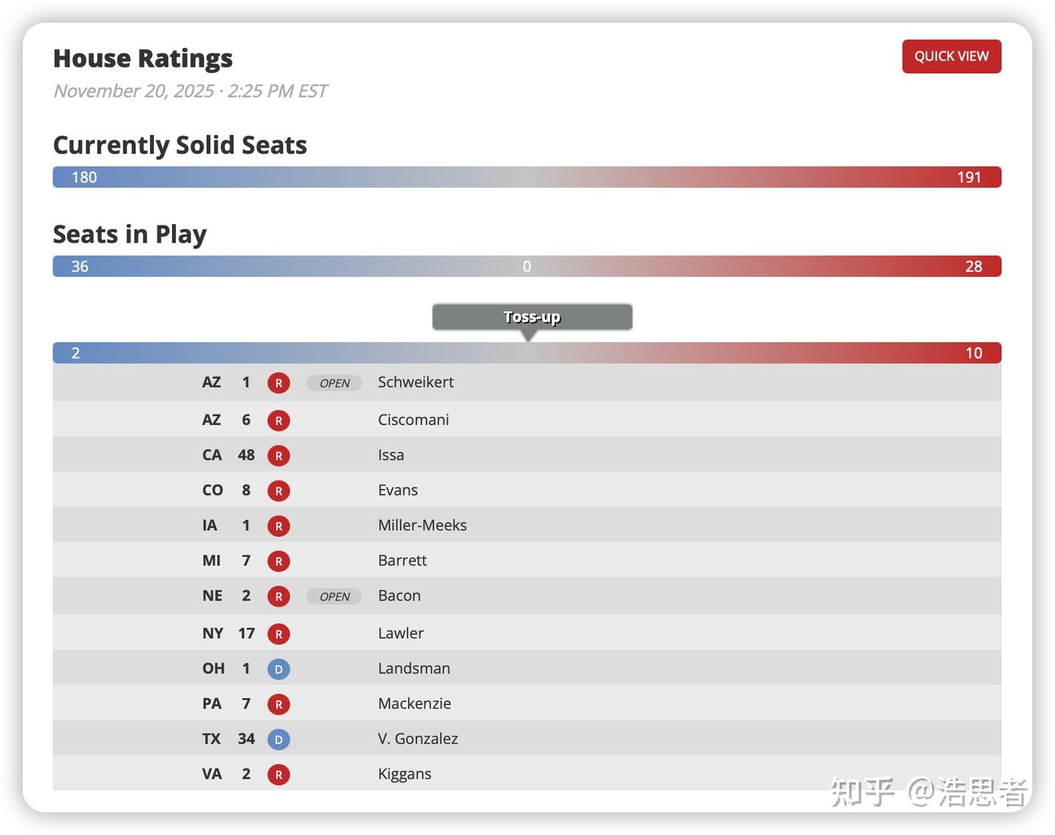This screenshot has width=1055, height=835.
Task: Click the 10 on the toss-up rating bar
Action: click(973, 353)
